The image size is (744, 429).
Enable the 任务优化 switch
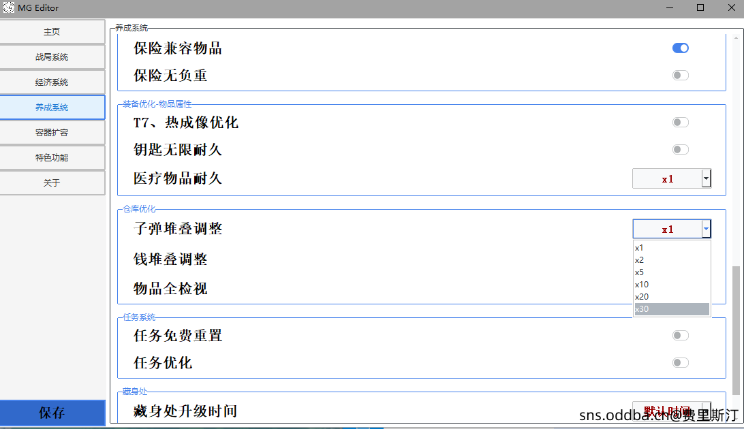pyautogui.click(x=681, y=363)
